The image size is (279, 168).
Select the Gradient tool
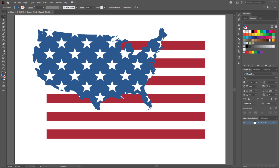coord(3,51)
